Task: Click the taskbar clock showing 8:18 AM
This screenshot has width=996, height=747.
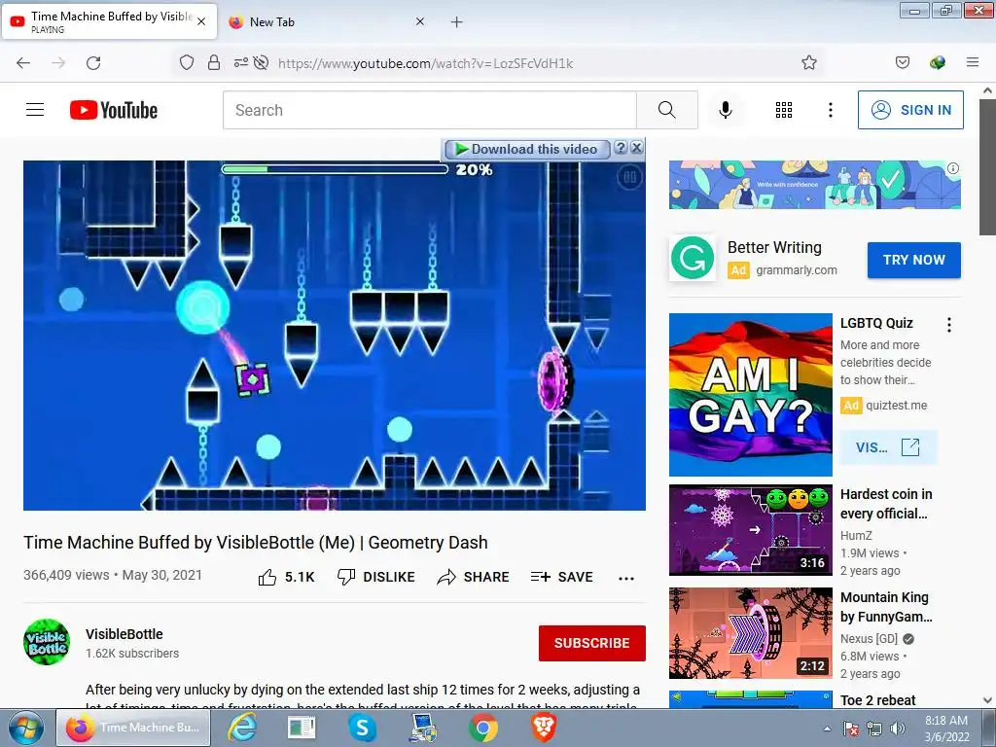Action: pyautogui.click(x=946, y=729)
